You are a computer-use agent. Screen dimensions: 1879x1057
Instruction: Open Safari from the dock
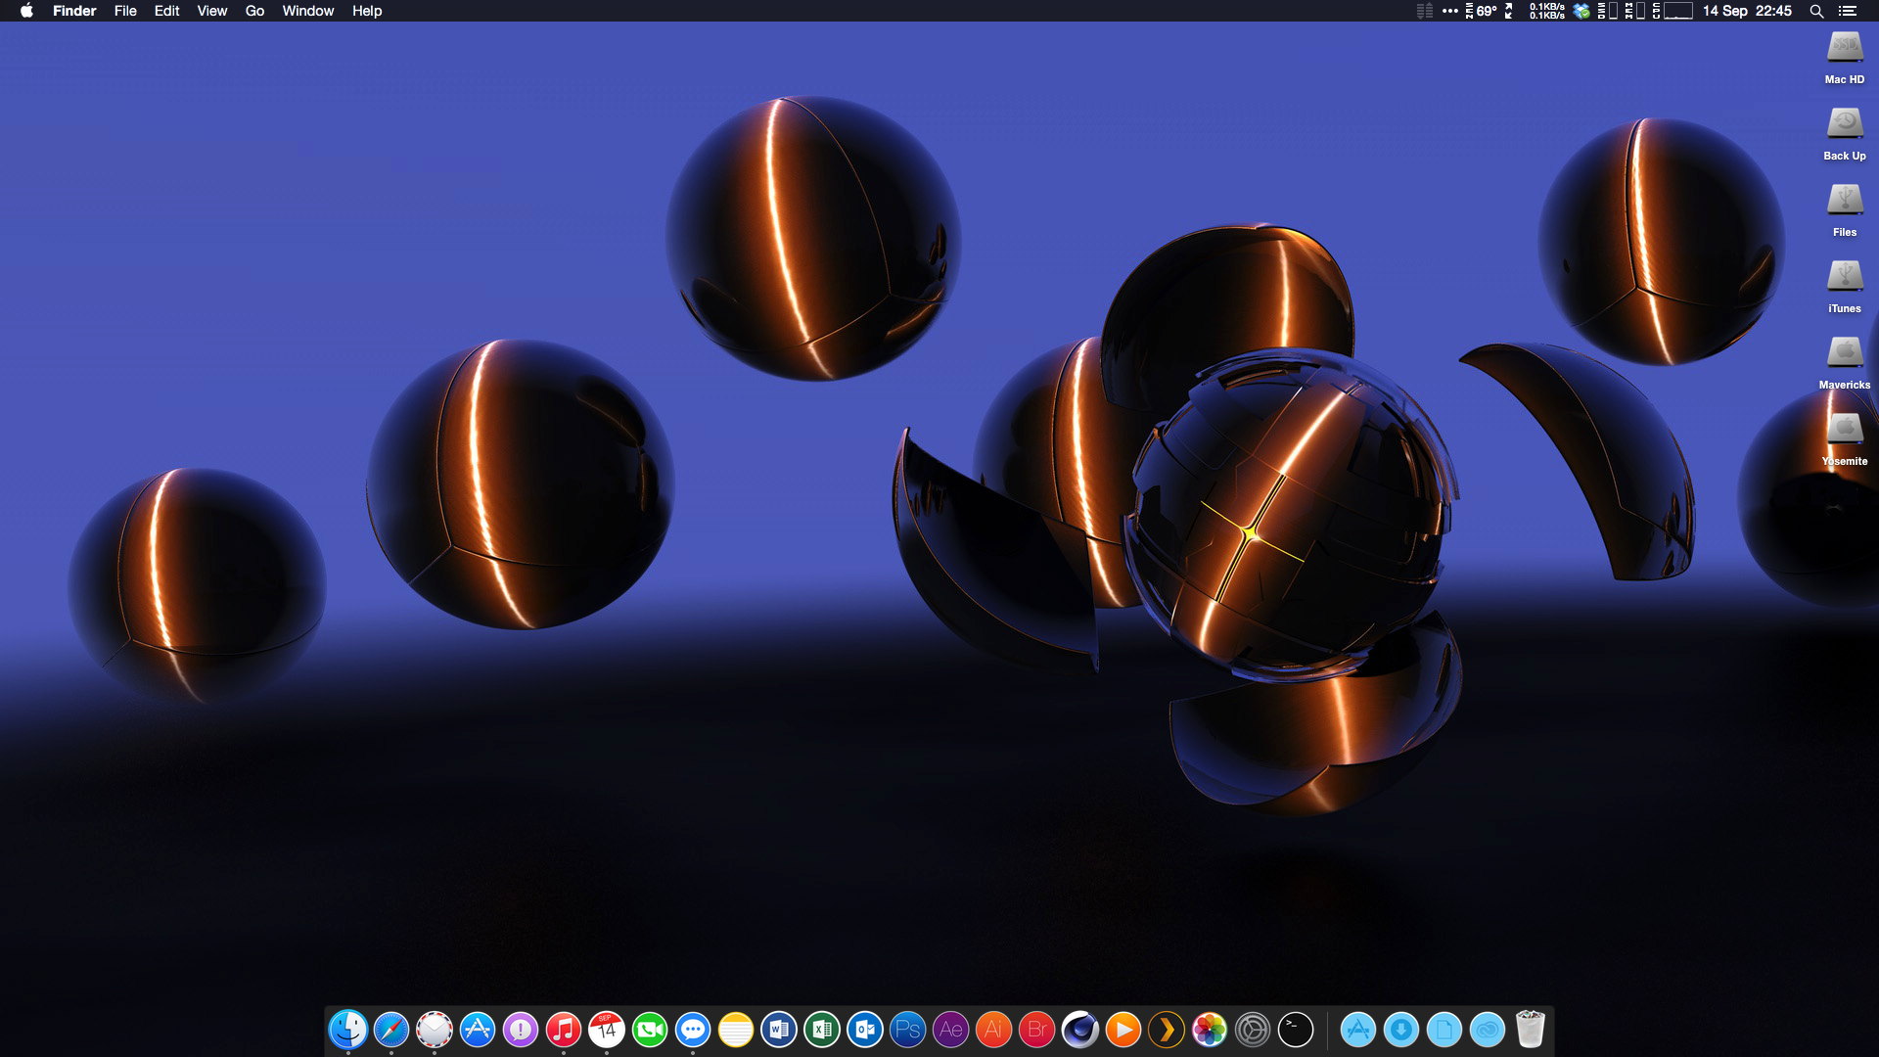point(391,1030)
